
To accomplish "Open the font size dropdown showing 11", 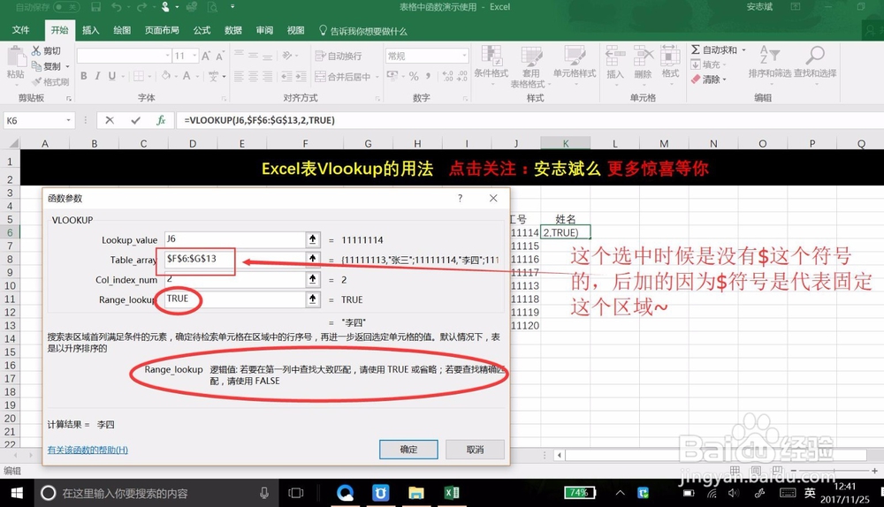I will click(x=194, y=56).
